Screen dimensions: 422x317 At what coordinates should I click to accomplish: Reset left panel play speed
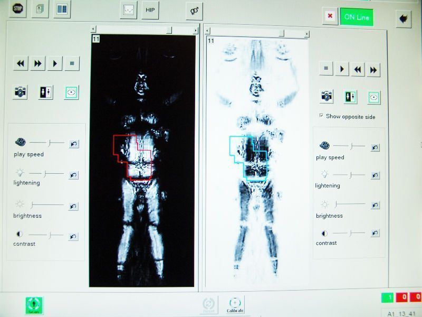pos(73,144)
